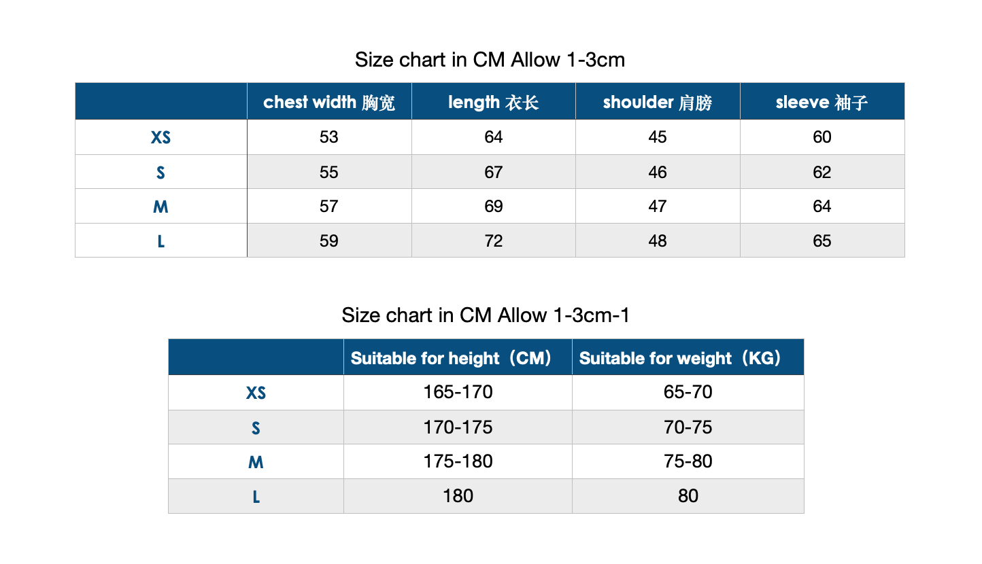This screenshot has width=982, height=564.
Task: Select sleeve value 64 in M row
Action: pos(822,206)
